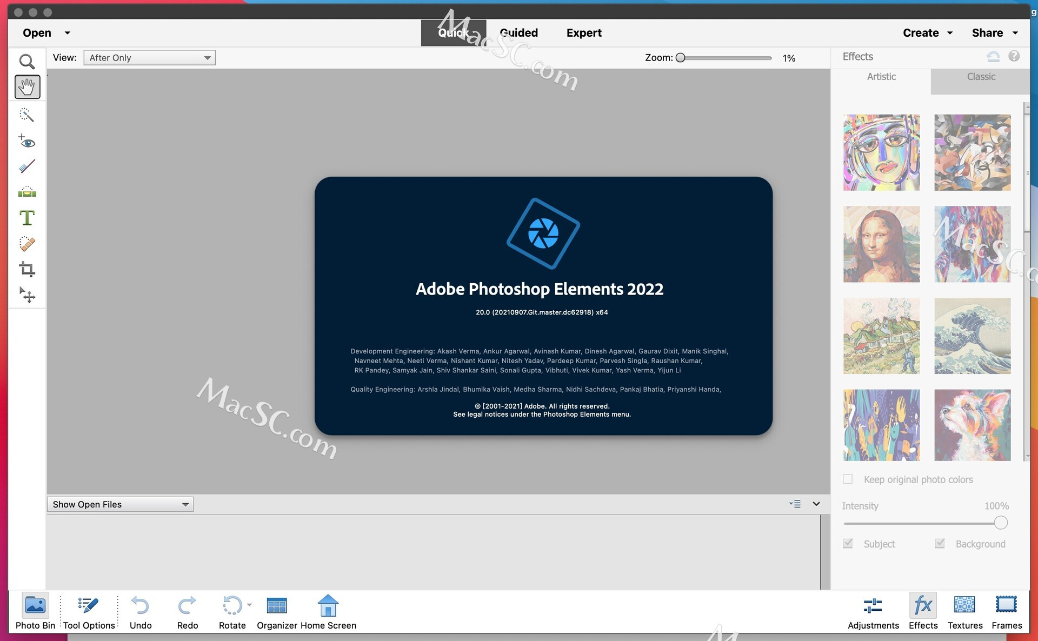Open the Photo Bin list menu icon

(x=795, y=504)
